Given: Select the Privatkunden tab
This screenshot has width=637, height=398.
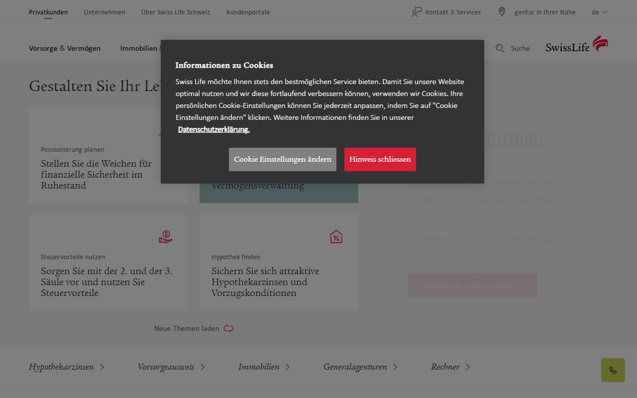Looking at the screenshot, I should point(48,12).
